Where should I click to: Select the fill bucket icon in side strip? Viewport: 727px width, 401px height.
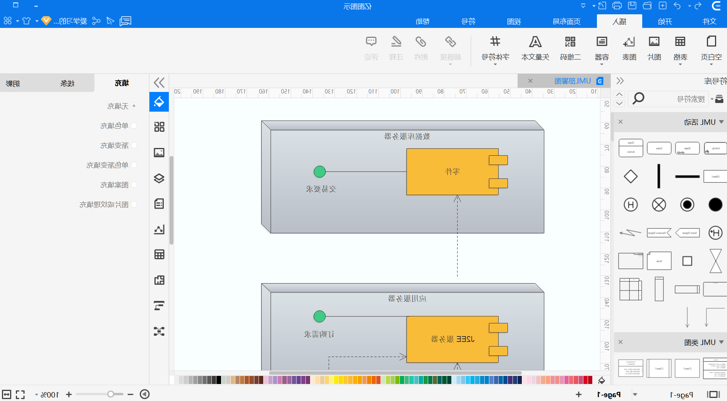pos(159,102)
